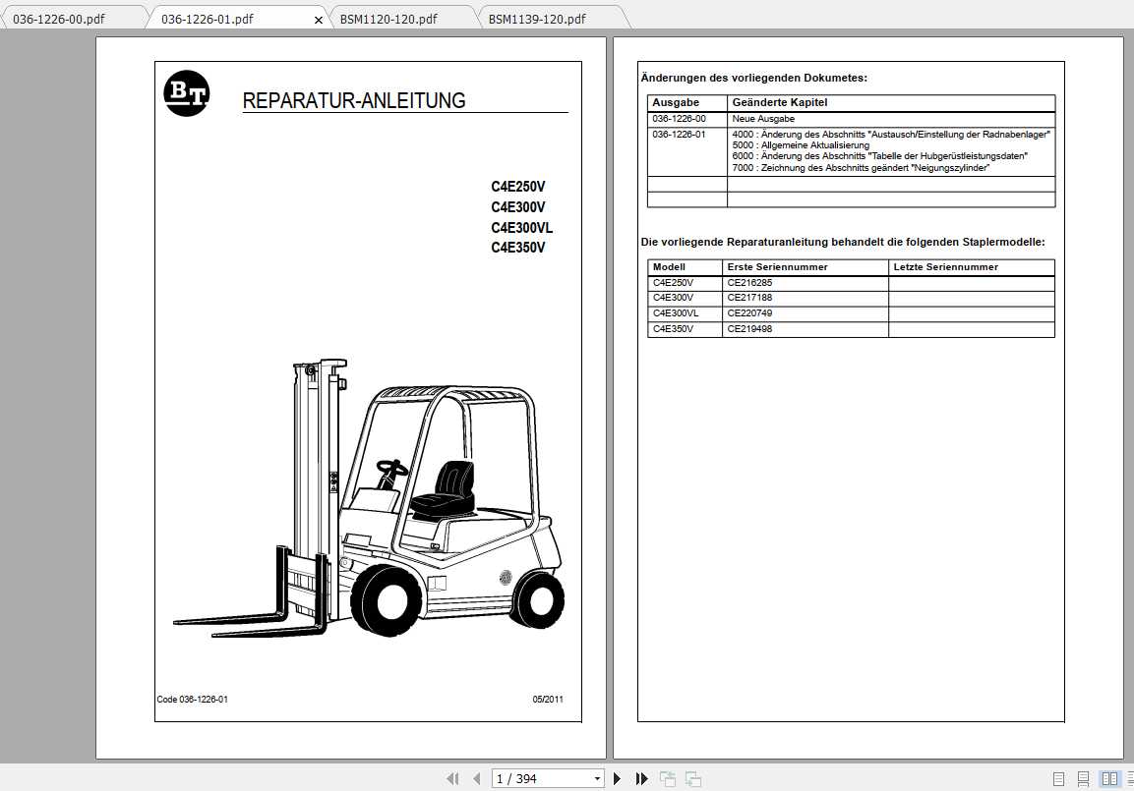Go to the previous page
The width and height of the screenshot is (1134, 791).
pyautogui.click(x=477, y=779)
